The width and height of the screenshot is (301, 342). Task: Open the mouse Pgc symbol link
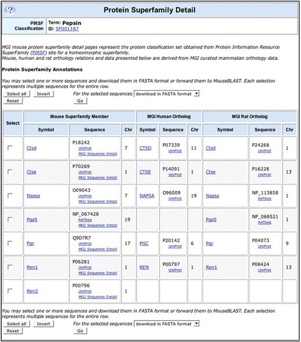coord(30,243)
